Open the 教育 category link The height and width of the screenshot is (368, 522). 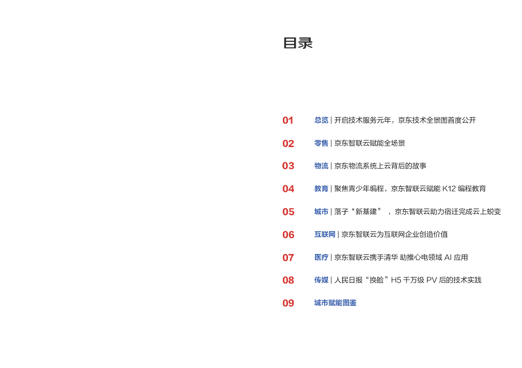[x=321, y=188]
